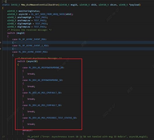This screenshot has height=140, width=154.
Task: Click TEST_PASS on the digTempLow line
Action: (x=40, y=27)
